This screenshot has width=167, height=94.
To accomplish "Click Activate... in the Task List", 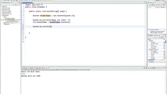I will 163,7.
